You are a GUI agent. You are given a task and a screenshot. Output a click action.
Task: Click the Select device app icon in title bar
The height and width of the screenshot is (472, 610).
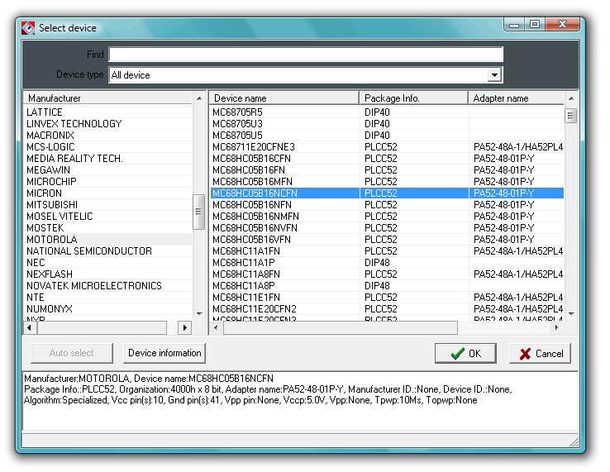pyautogui.click(x=28, y=28)
